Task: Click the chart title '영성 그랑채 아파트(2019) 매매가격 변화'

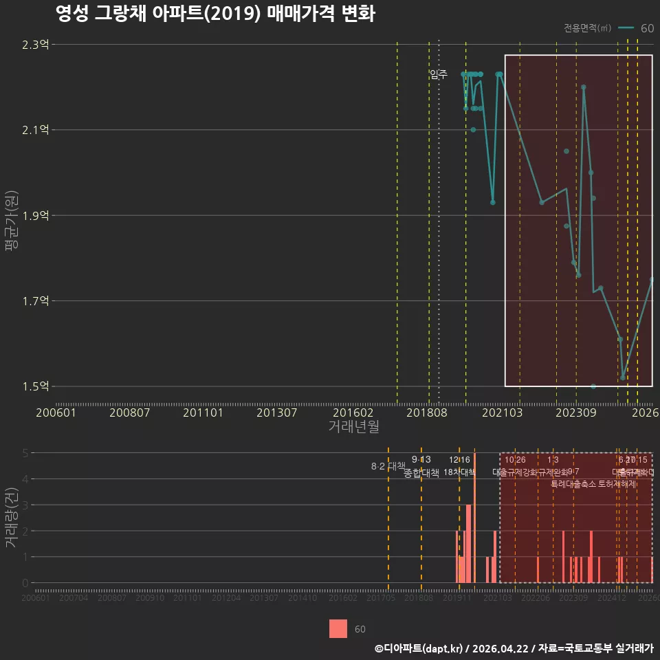Action: point(215,14)
